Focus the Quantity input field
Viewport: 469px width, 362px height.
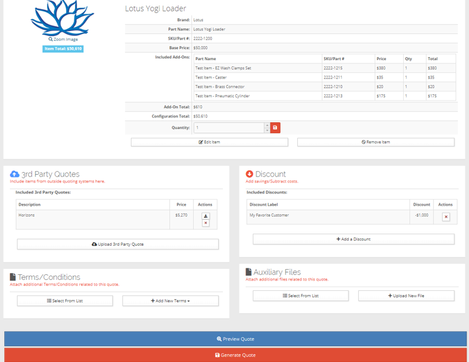point(228,128)
